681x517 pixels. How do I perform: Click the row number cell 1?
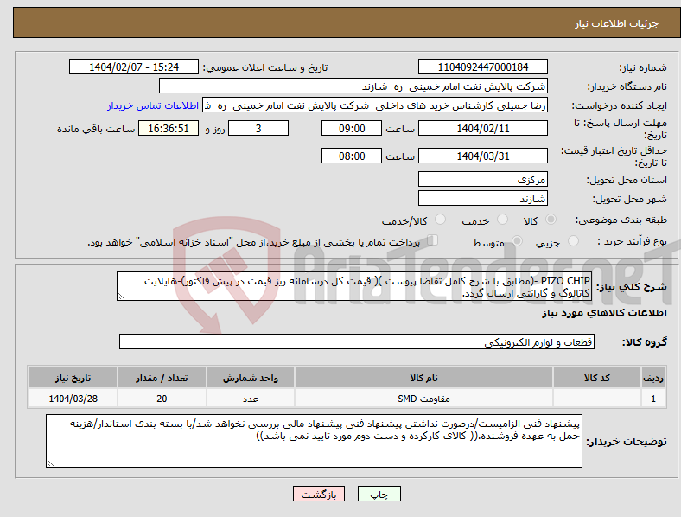click(x=653, y=399)
